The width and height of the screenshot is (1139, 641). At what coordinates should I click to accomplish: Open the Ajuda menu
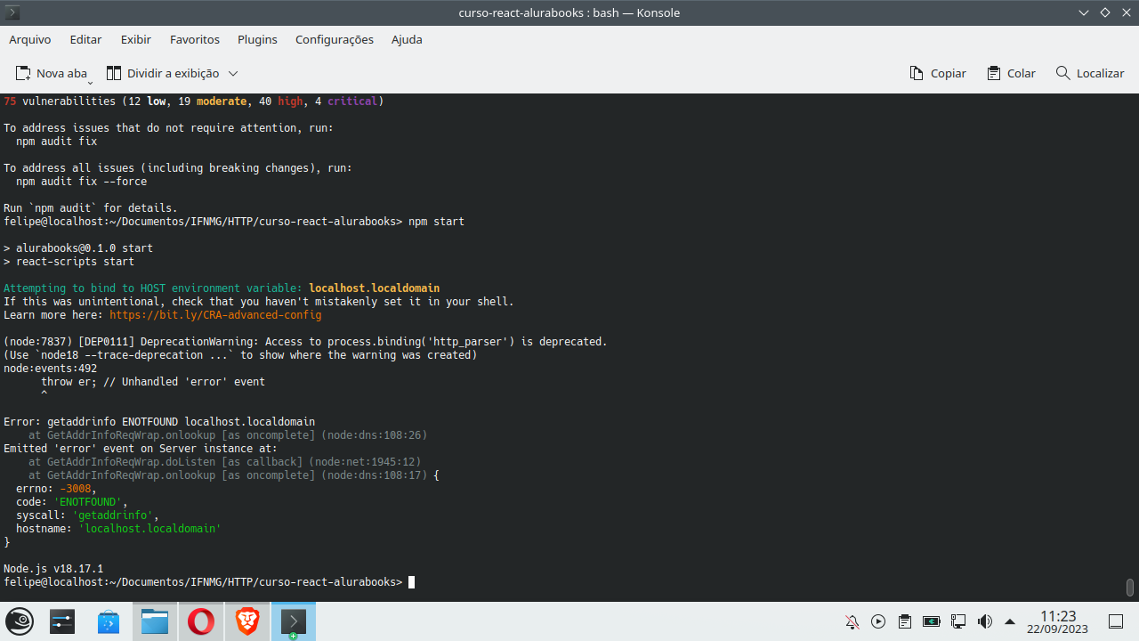tap(407, 39)
